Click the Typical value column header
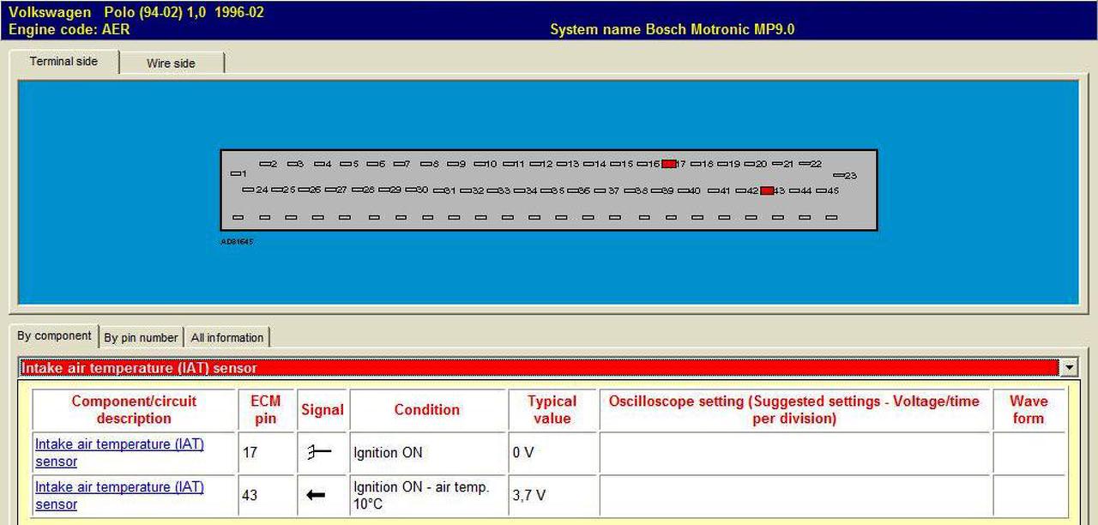Screen dimensions: 1098x525 tap(552, 410)
